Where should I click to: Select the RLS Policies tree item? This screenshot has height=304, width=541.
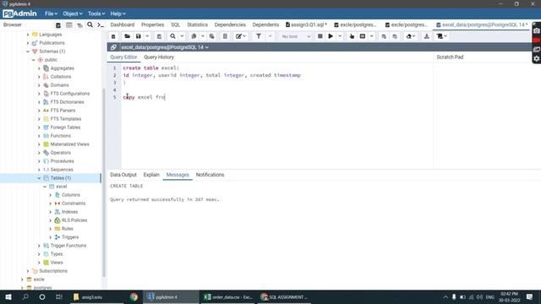(x=74, y=220)
